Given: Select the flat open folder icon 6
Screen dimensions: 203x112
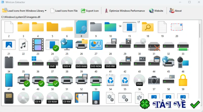Looking at the screenshot, I should 67,29.
